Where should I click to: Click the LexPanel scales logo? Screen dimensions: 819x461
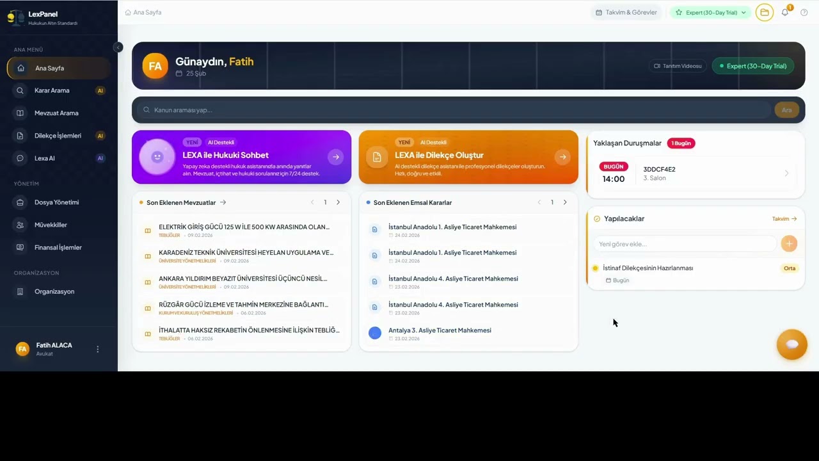(x=15, y=17)
